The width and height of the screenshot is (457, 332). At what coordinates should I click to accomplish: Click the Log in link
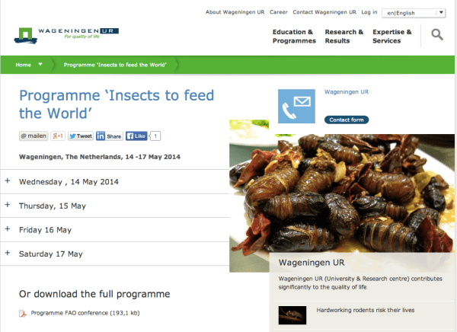(x=369, y=12)
